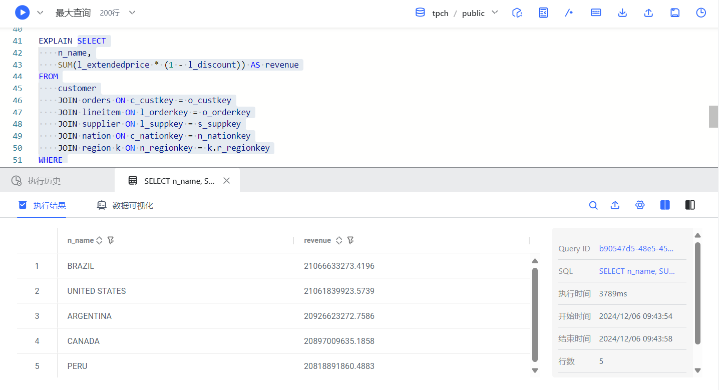The width and height of the screenshot is (719, 390).
Task: Click the 结束时间 value 2024/12/06 09:43:58
Action: pos(636,338)
